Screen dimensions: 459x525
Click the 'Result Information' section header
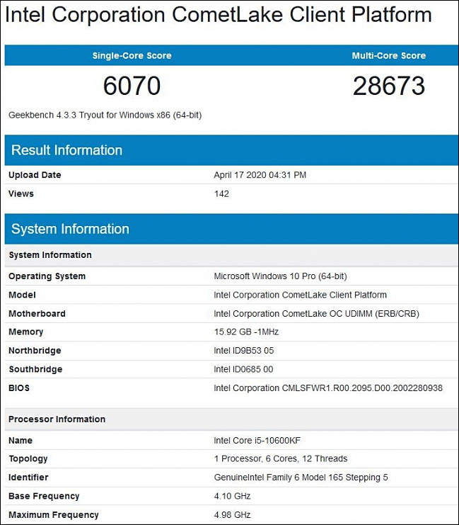(x=231, y=150)
